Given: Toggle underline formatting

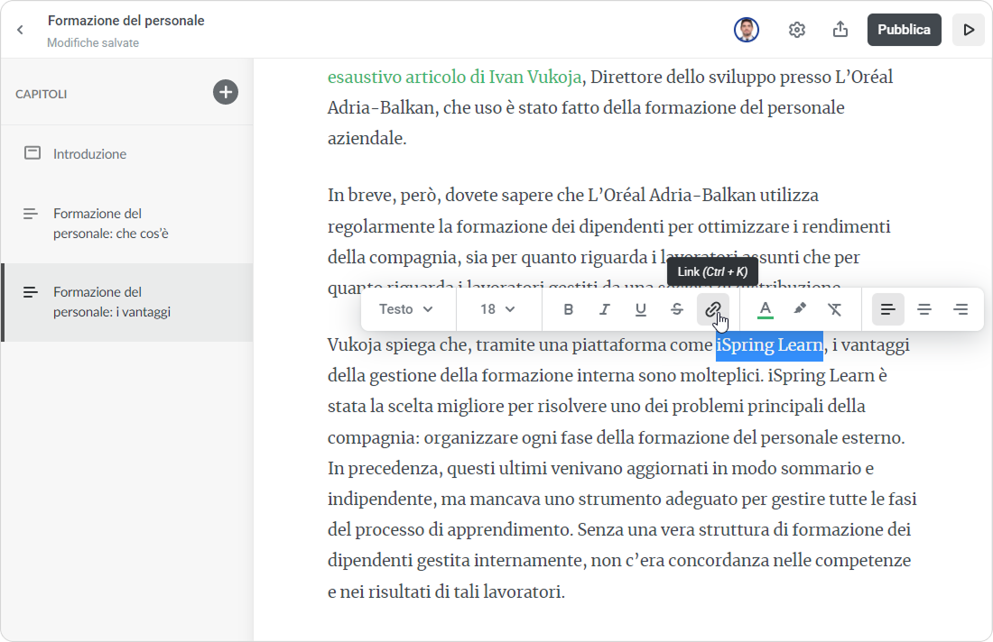Looking at the screenshot, I should [641, 309].
